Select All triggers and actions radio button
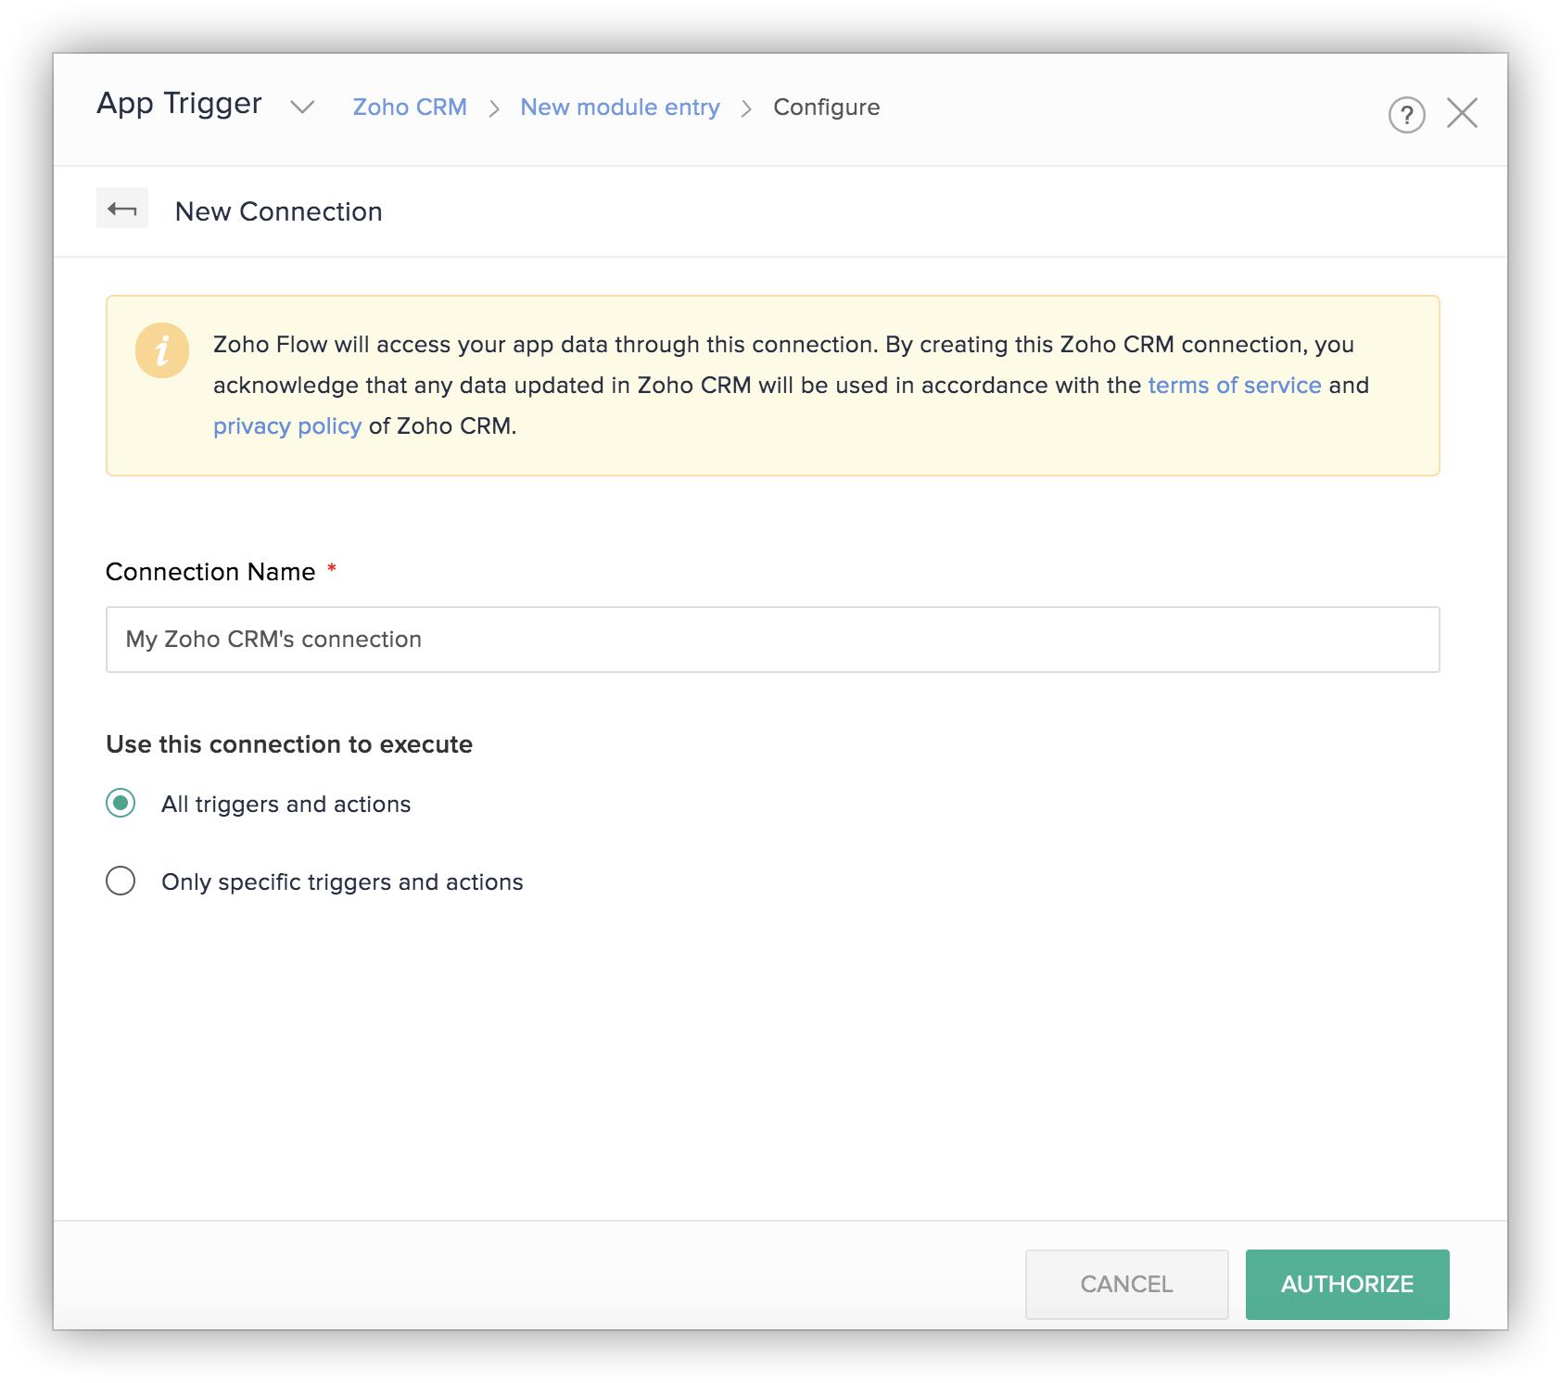The width and height of the screenshot is (1561, 1383). pos(121,803)
